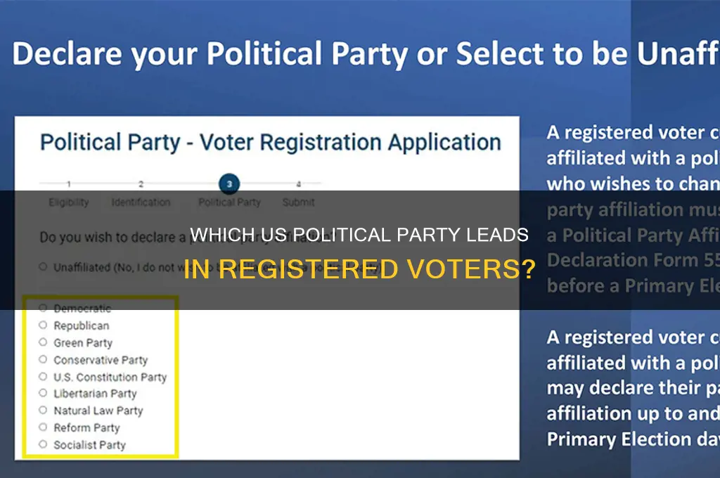Image resolution: width=720 pixels, height=478 pixels.
Task: Click the step 4 Submit circle indicator
Action: pyautogui.click(x=299, y=183)
